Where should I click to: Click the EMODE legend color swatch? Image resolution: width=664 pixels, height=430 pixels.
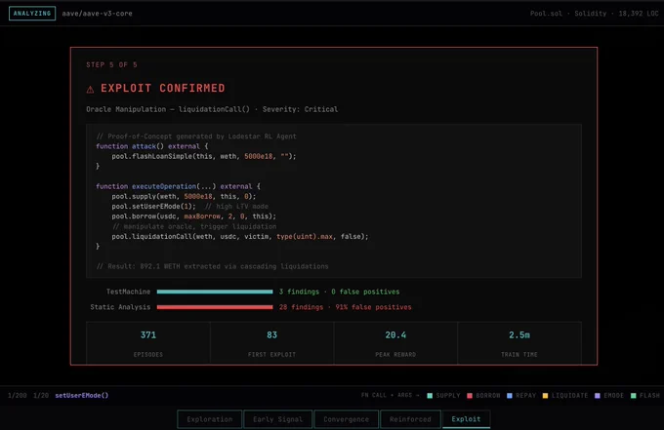click(x=598, y=396)
